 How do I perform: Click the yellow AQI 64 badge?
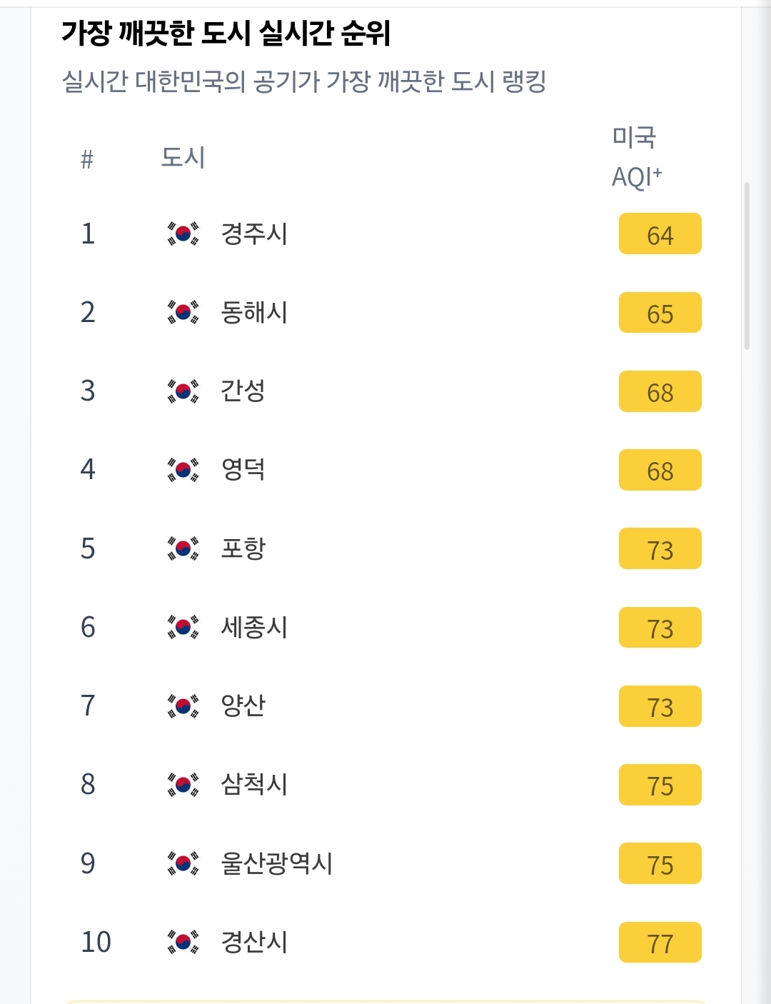(x=660, y=234)
